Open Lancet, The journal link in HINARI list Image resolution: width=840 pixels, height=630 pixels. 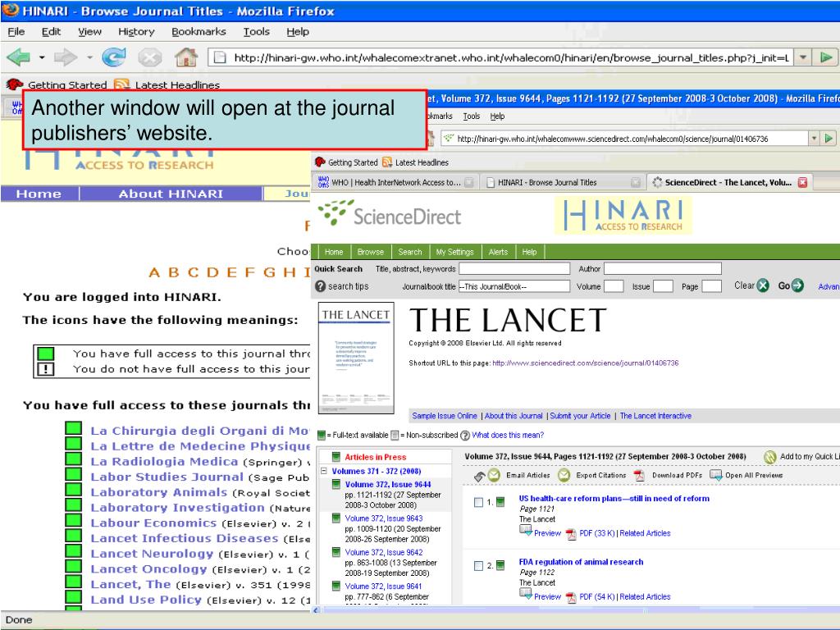click(x=130, y=584)
